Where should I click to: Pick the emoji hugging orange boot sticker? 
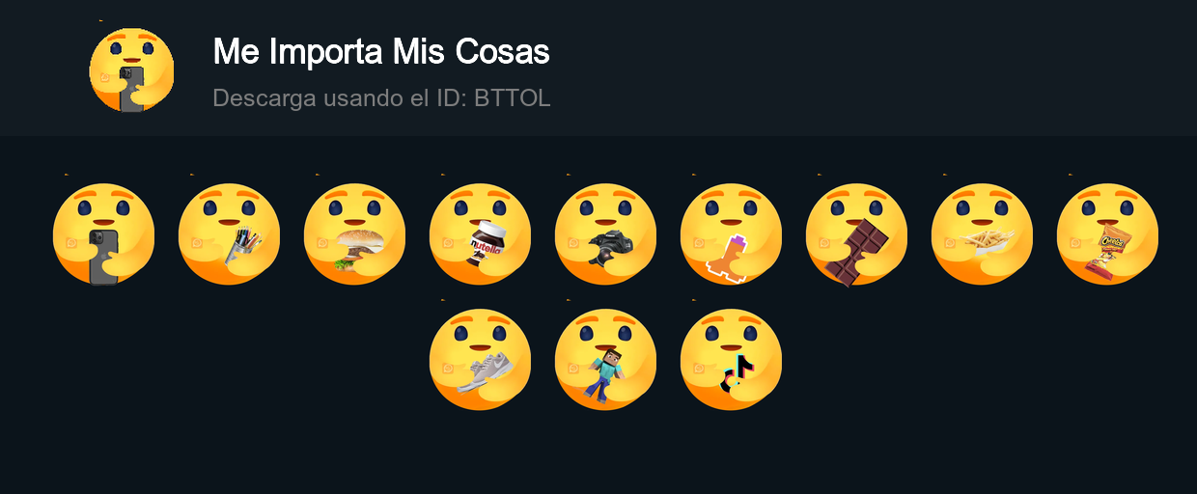(x=731, y=234)
